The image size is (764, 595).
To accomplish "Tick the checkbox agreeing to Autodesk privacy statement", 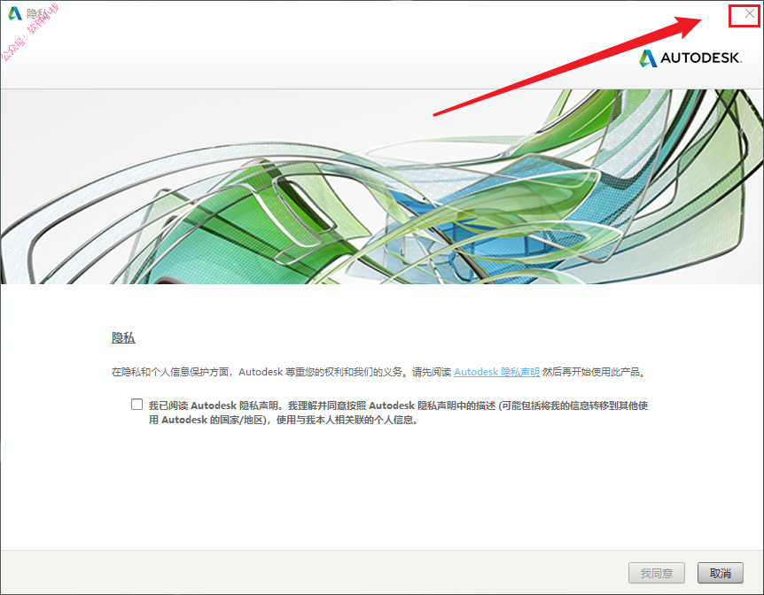I will pos(136,405).
